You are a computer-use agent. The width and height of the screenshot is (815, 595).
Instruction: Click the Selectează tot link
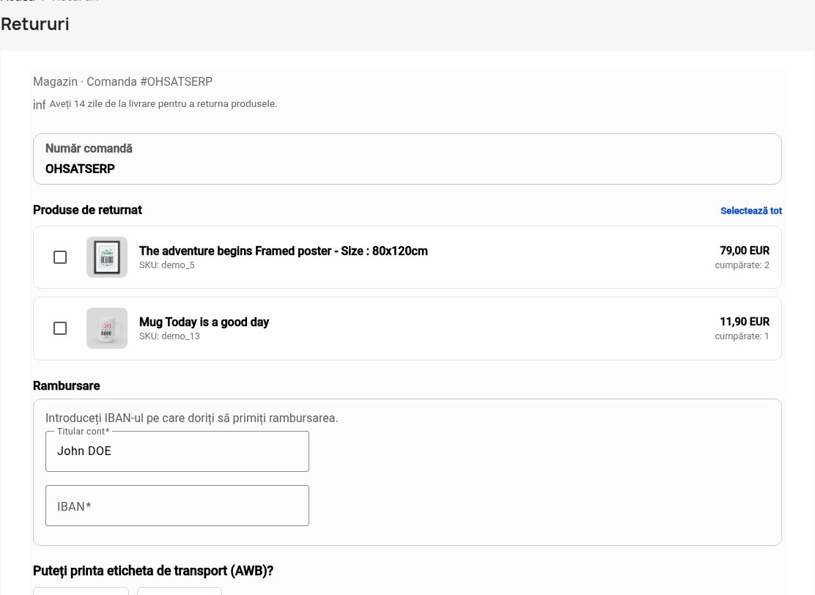(x=751, y=210)
